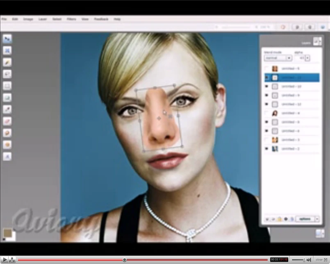
Task: Select the eraser tool
Action: 7,121
